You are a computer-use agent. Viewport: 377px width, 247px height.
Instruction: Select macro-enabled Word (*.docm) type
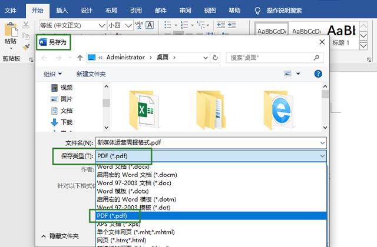211,175
